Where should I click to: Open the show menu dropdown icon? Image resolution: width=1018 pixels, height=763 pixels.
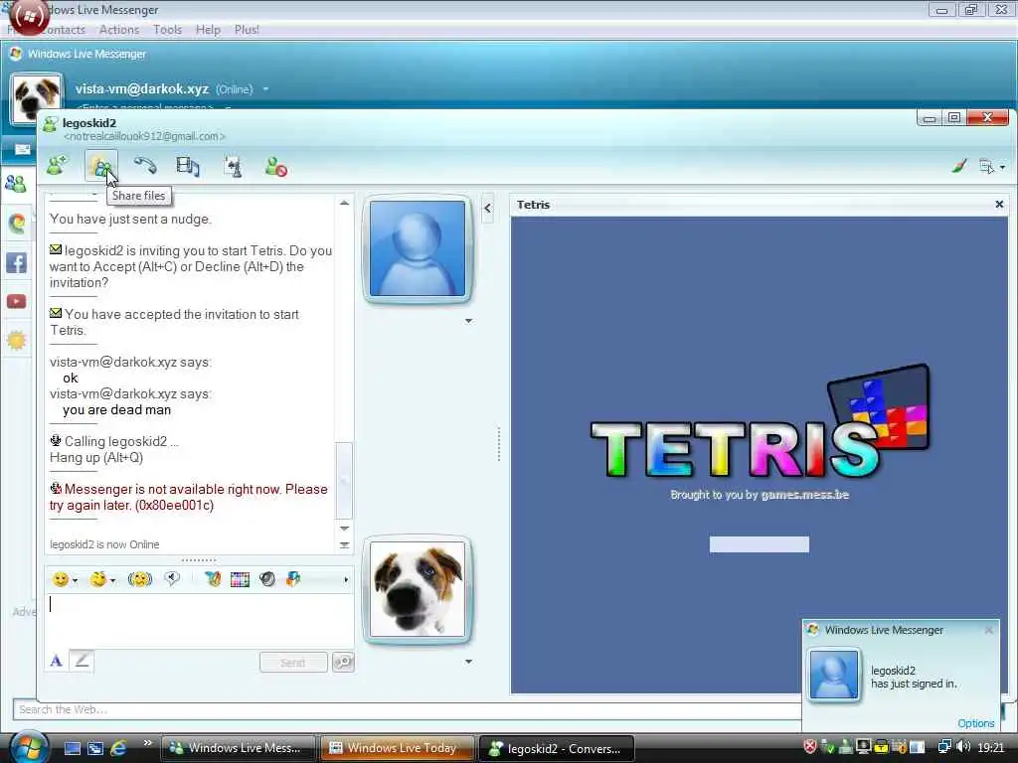point(991,167)
